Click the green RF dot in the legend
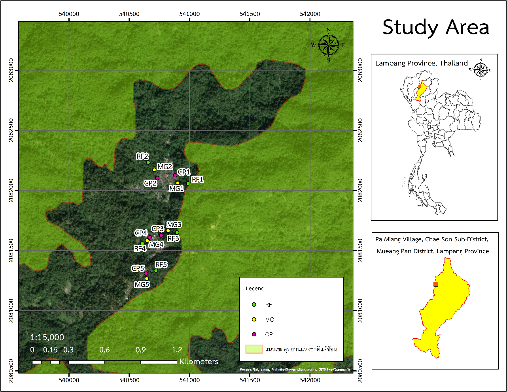 (254, 305)
